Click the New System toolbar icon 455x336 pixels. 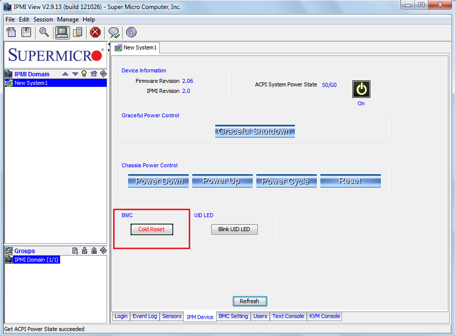(x=11, y=32)
